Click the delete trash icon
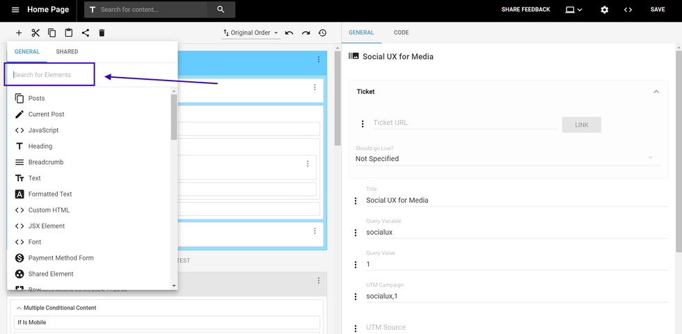The image size is (682, 334). point(102,33)
